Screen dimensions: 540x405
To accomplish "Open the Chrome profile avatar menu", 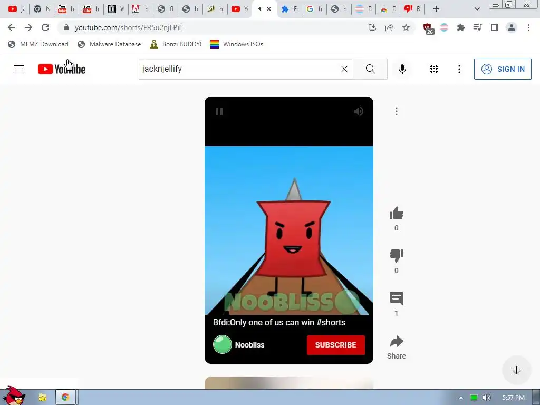I will 512,27.
